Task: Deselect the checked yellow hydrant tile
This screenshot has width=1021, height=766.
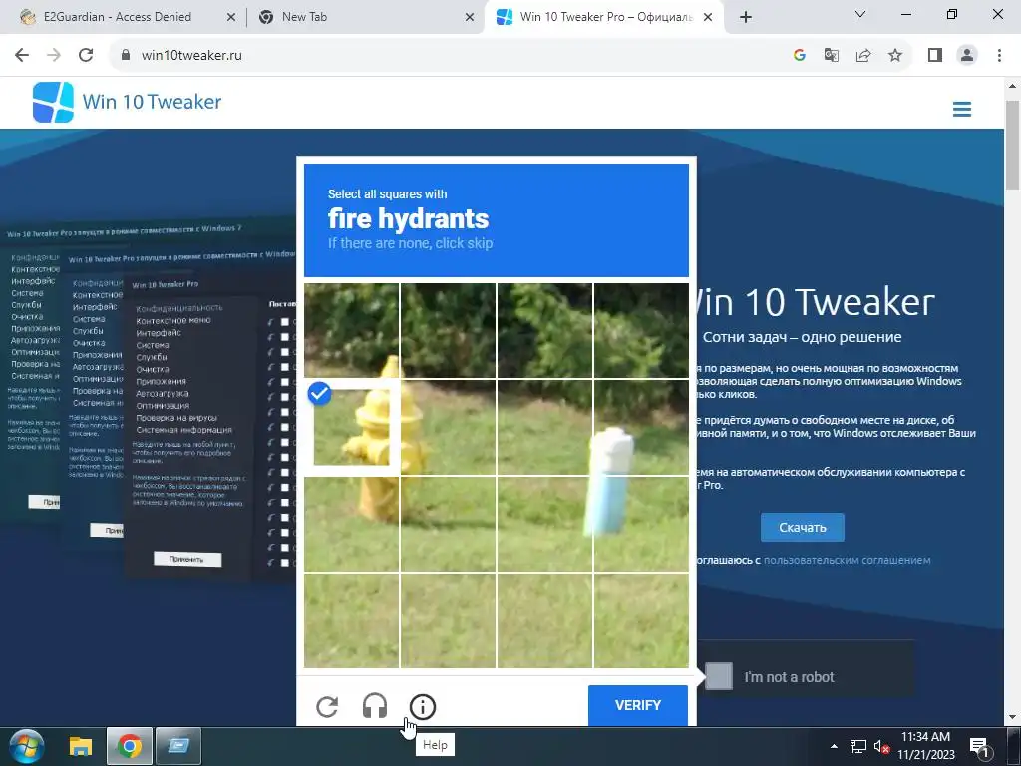Action: pos(352,427)
